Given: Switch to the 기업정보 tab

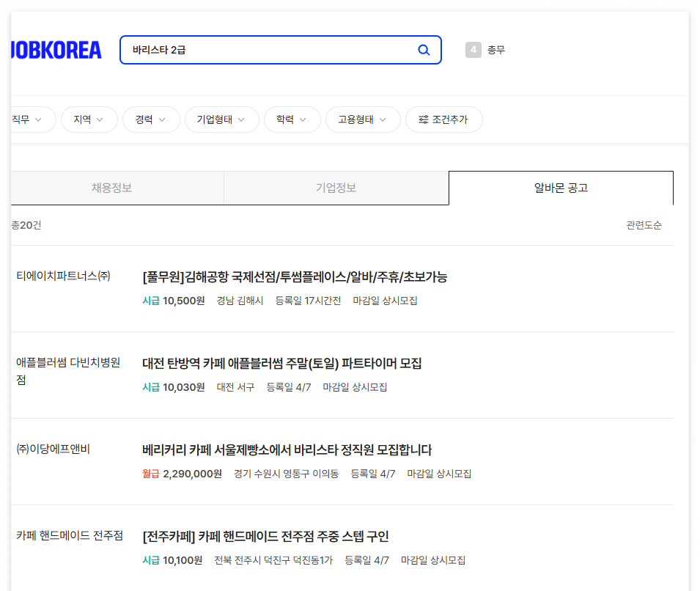Looking at the screenshot, I should click(x=336, y=188).
